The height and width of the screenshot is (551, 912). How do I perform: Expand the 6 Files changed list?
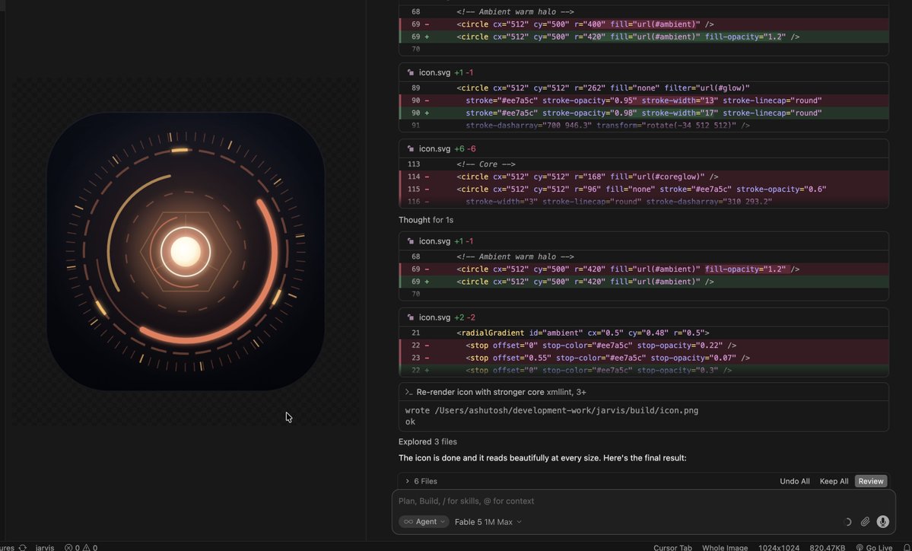pyautogui.click(x=421, y=481)
